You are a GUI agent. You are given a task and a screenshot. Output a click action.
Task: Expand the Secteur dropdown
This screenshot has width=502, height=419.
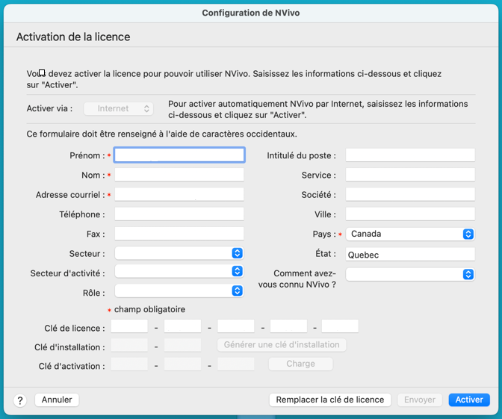[x=179, y=254]
